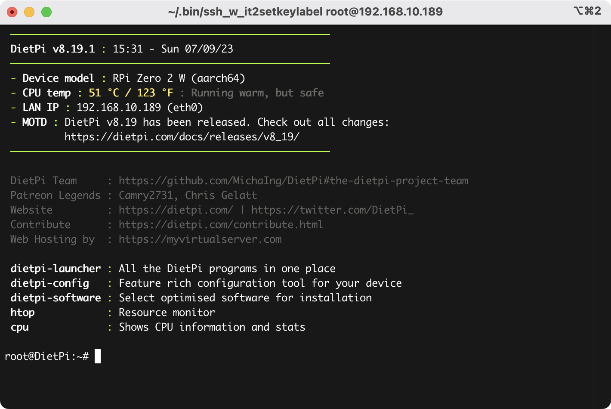611x409 pixels.
Task: Click the terminal cursor block at the prompt
Action: tap(98, 356)
